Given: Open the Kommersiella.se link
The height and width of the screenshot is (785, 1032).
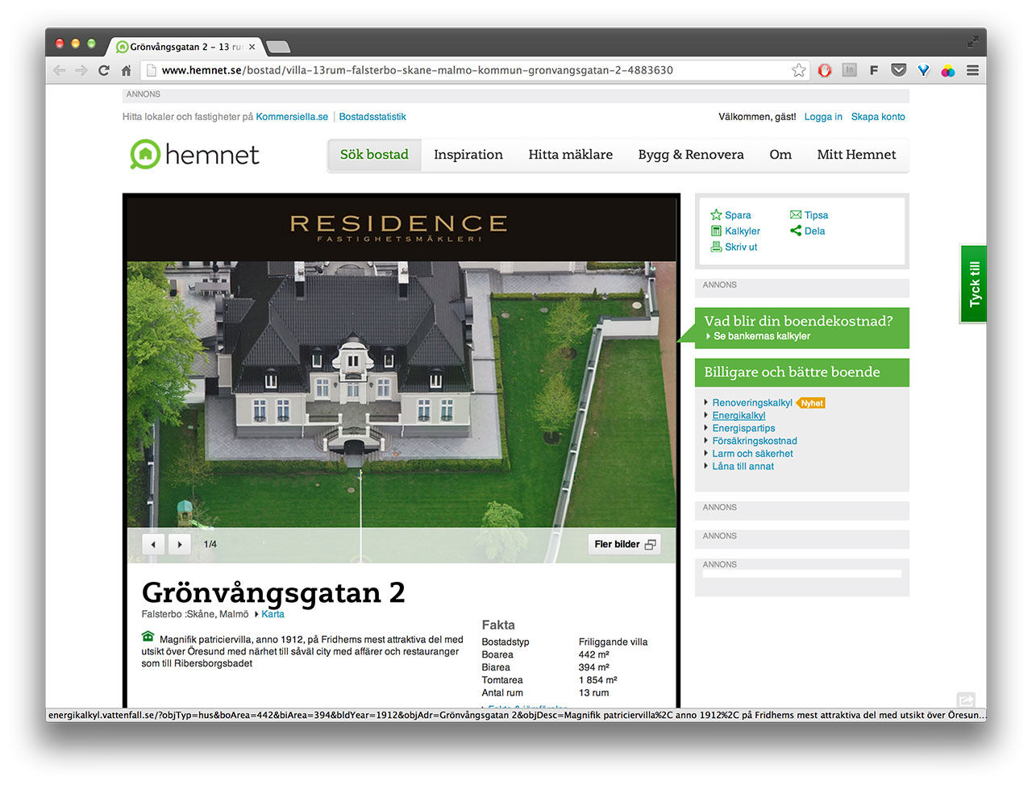Looking at the screenshot, I should click(292, 117).
